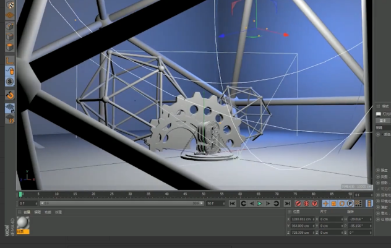This screenshot has height=248, width=391.
Task: Click the Record Active Objects red button
Action: pyautogui.click(x=298, y=203)
